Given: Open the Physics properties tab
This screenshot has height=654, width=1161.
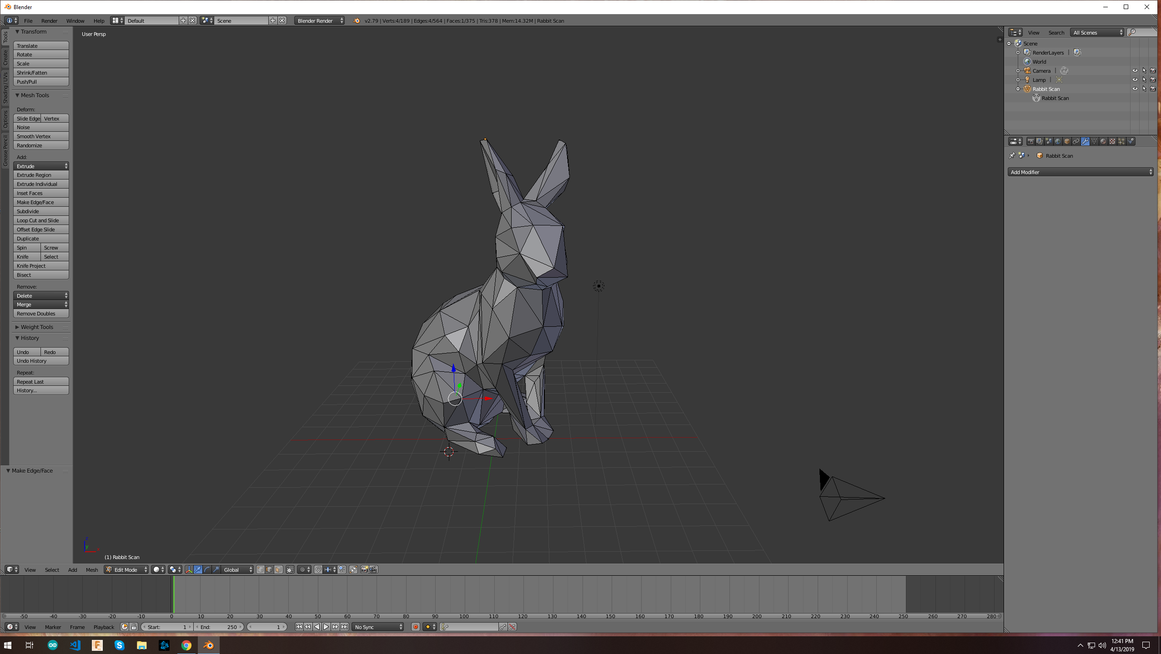Looking at the screenshot, I should tap(1131, 141).
